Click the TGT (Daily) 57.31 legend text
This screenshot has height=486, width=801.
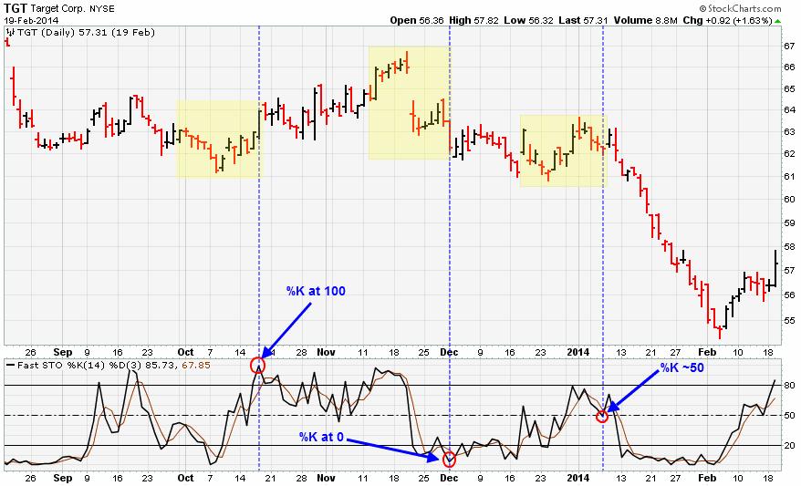click(86, 33)
